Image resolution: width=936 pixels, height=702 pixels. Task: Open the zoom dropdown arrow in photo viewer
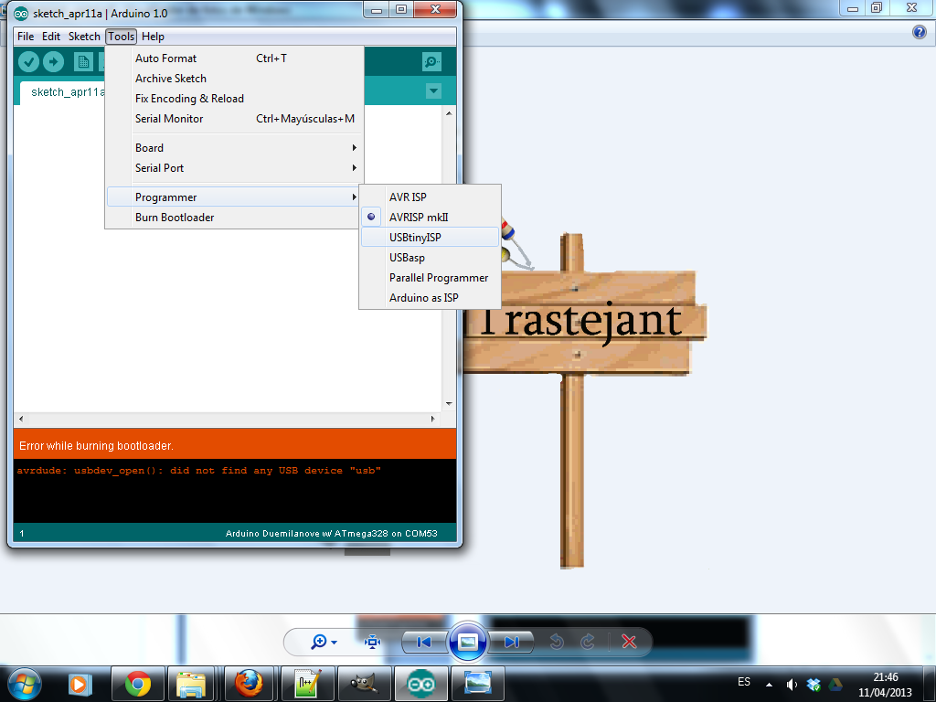pyautogui.click(x=334, y=643)
